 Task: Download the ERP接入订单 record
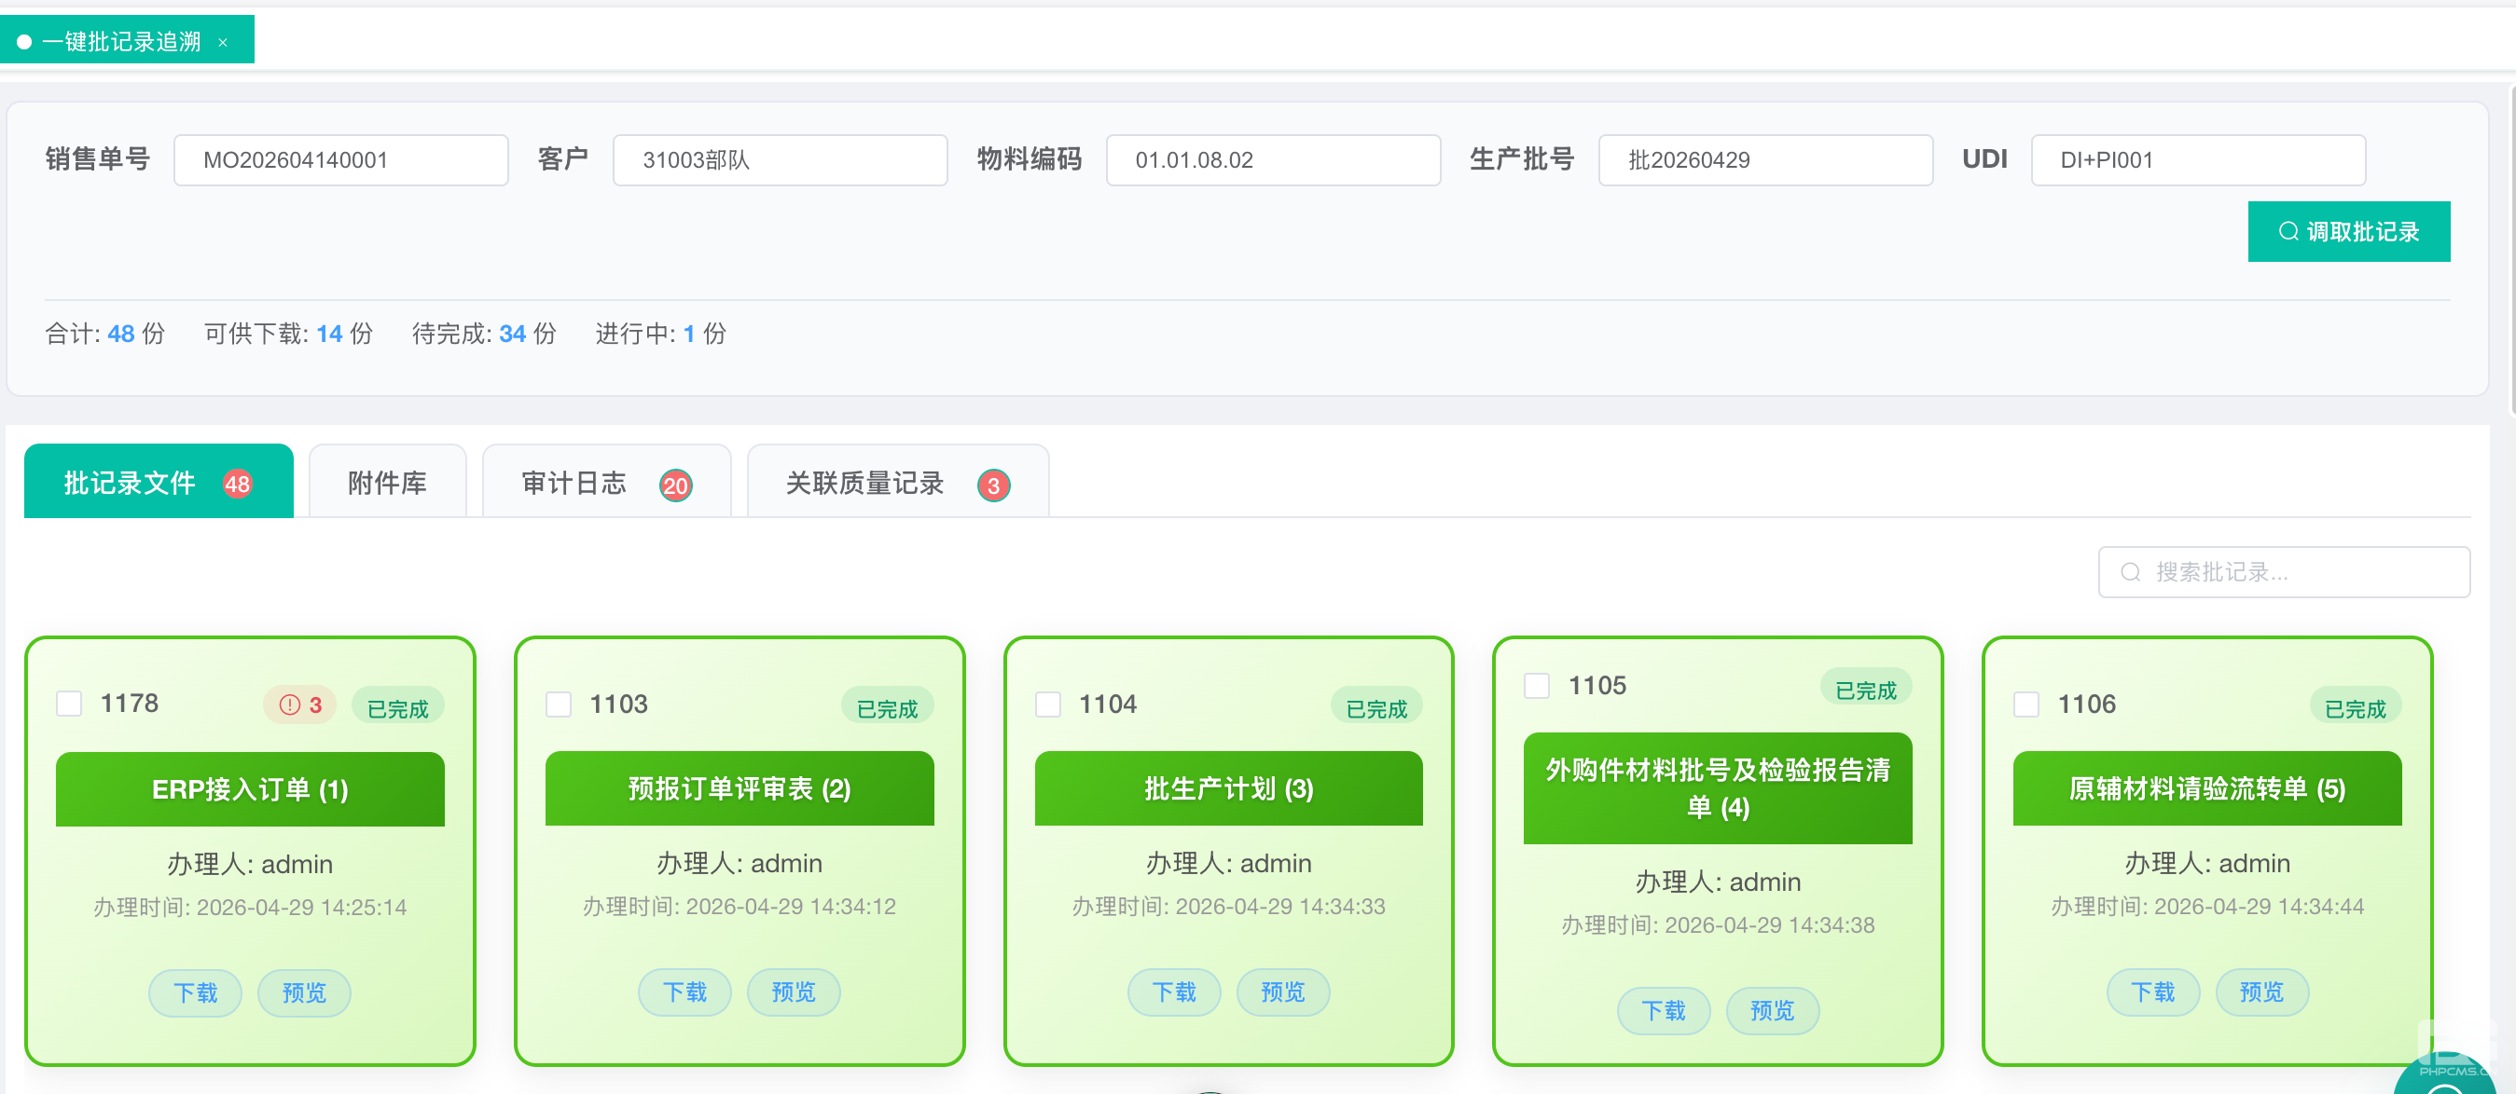point(195,992)
